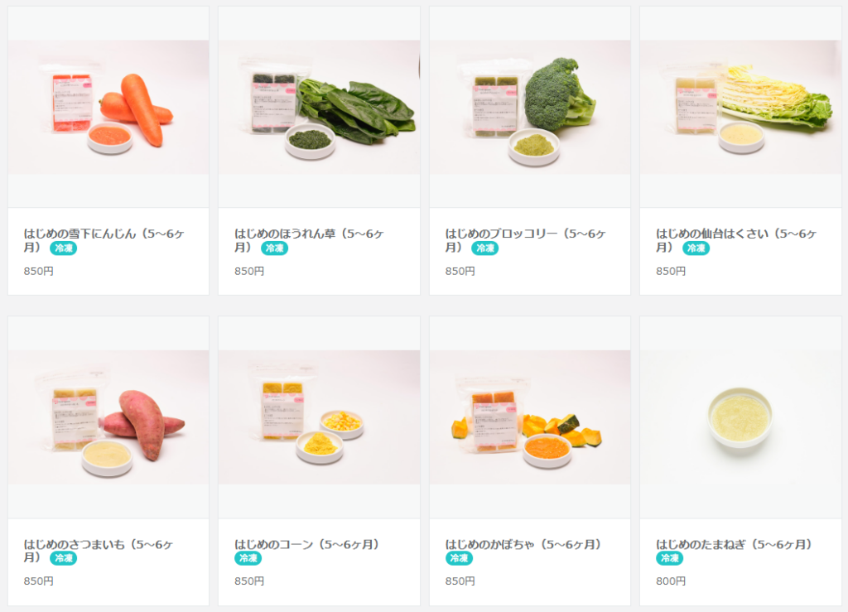View the sweet potato product photo
The image size is (848, 612).
point(108,417)
